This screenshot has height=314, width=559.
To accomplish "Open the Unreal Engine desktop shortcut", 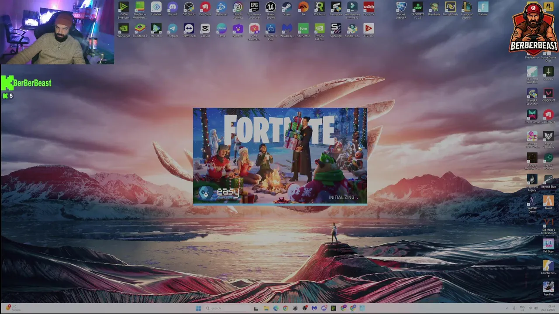I will [x=271, y=10].
